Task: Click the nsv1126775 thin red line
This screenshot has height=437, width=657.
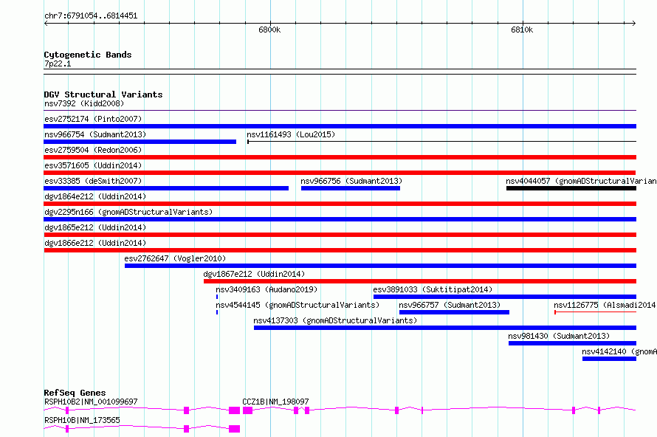Action: click(596, 312)
